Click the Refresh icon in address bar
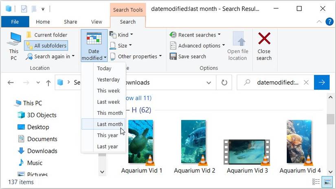Screen dimensions: 336x189 pyautogui.click(x=224, y=82)
